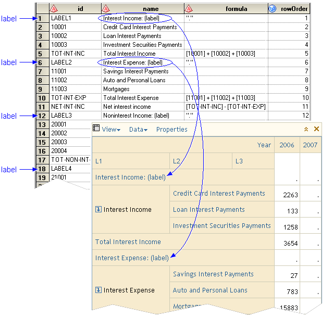Close the crosstab panel with X
The width and height of the screenshot is (333, 318).
point(316,129)
